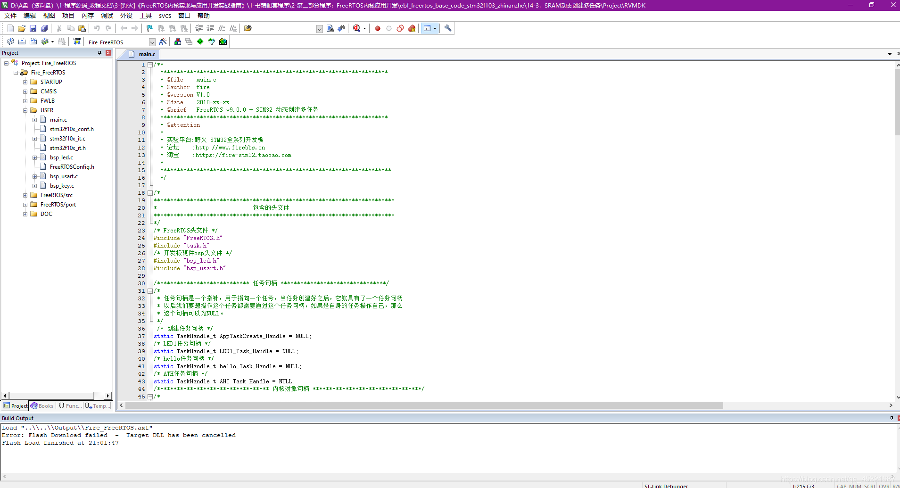Open the 调试 menu
900x488 pixels.
107,16
